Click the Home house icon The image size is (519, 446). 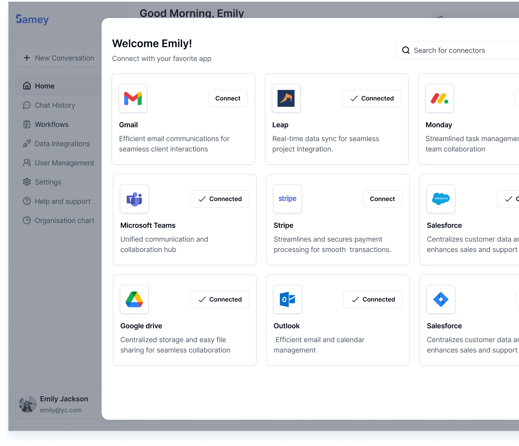click(27, 86)
